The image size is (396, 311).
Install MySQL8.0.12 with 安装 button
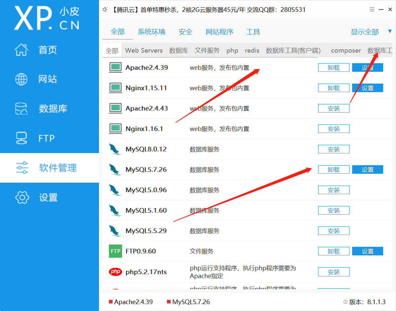(334, 149)
